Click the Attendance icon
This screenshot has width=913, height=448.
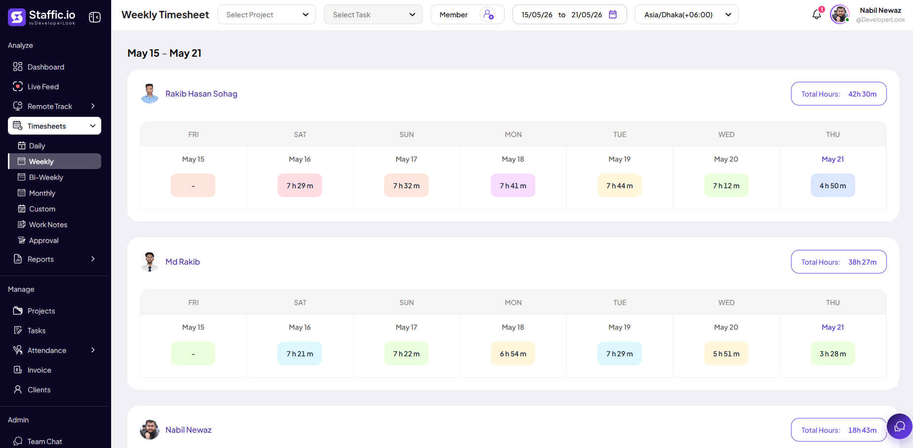(18, 350)
